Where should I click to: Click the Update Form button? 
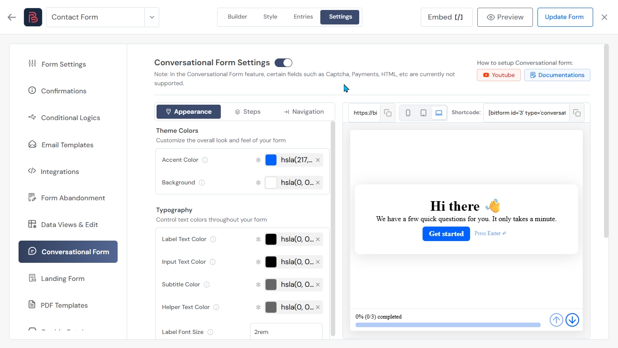pos(565,17)
